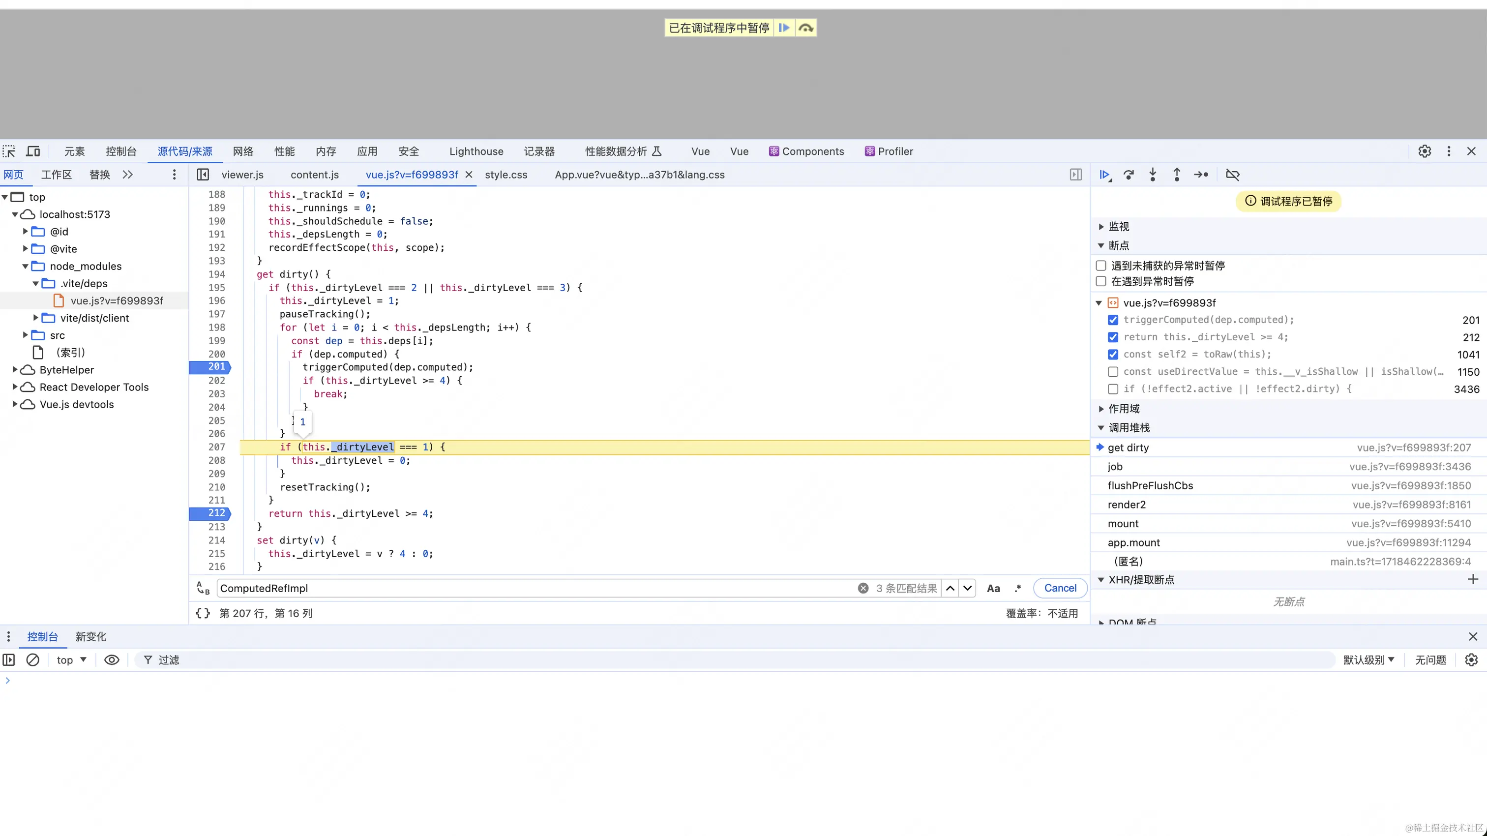Click the step over next function icon

point(1129,175)
